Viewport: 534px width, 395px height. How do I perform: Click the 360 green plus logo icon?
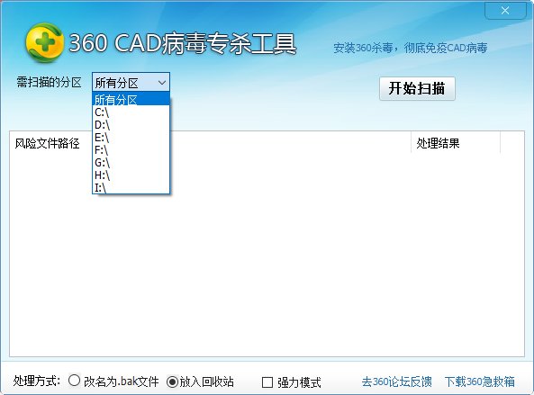45,43
